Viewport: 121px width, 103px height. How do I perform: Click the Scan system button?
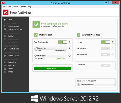(x=50, y=48)
